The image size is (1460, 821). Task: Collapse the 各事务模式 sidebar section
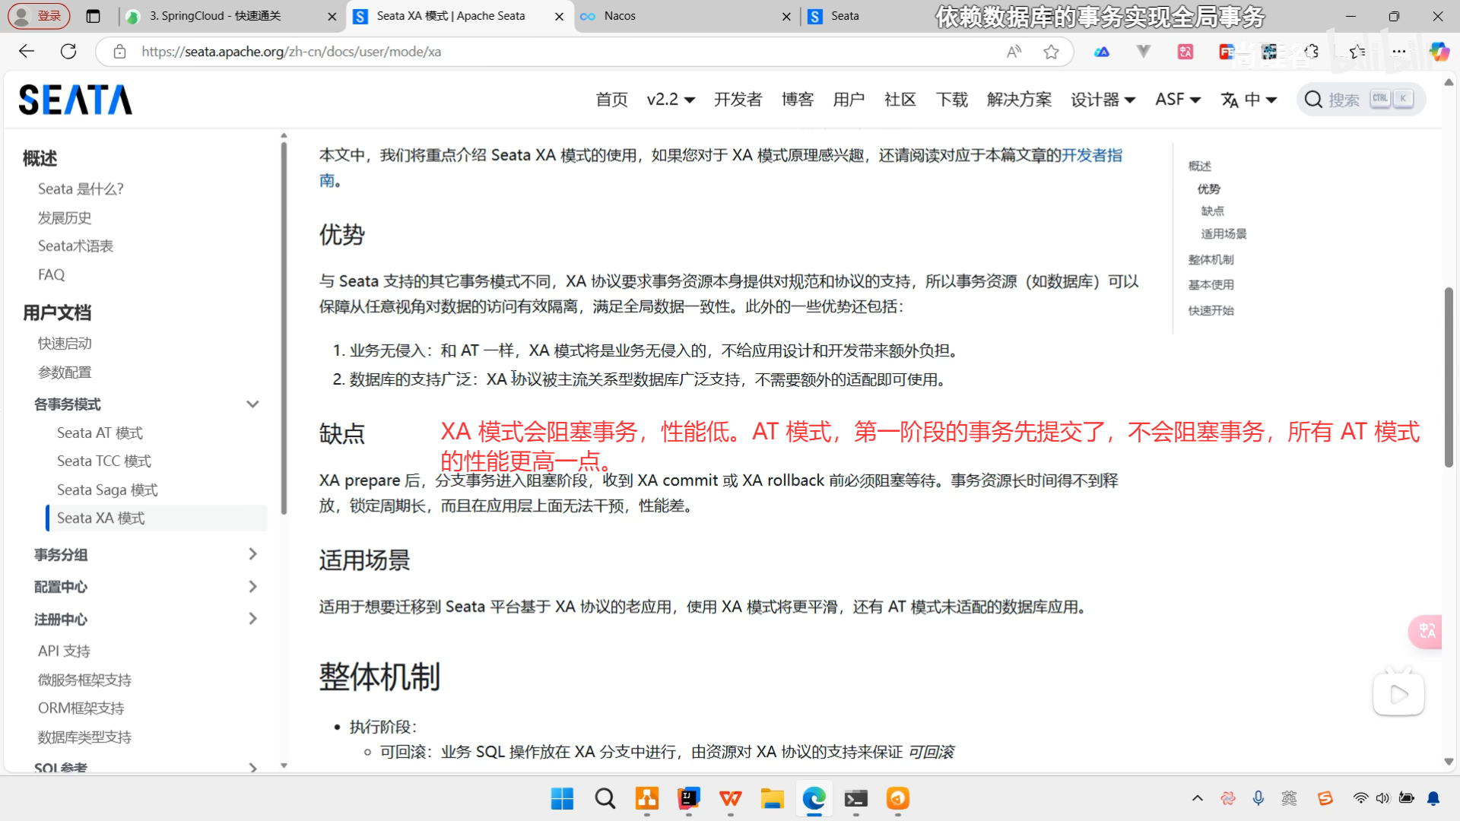[252, 404]
